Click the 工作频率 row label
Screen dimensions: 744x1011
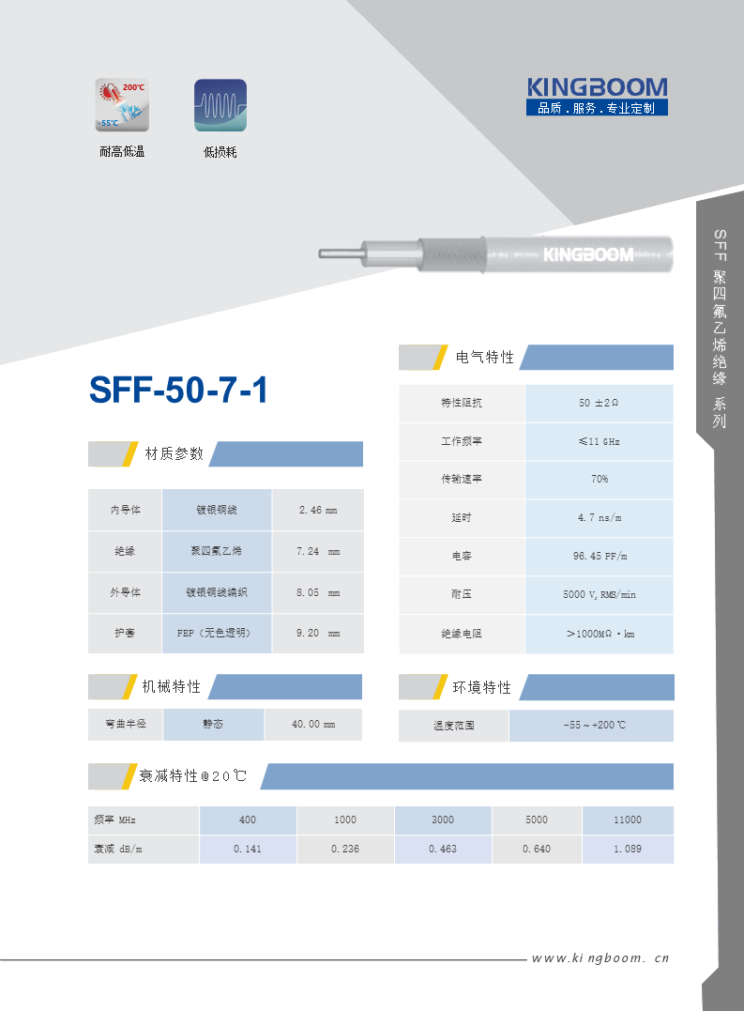coord(462,442)
